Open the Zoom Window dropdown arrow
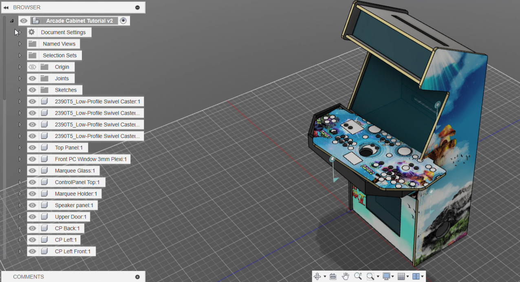The height and width of the screenshot is (282, 520). pyautogui.click(x=378, y=277)
